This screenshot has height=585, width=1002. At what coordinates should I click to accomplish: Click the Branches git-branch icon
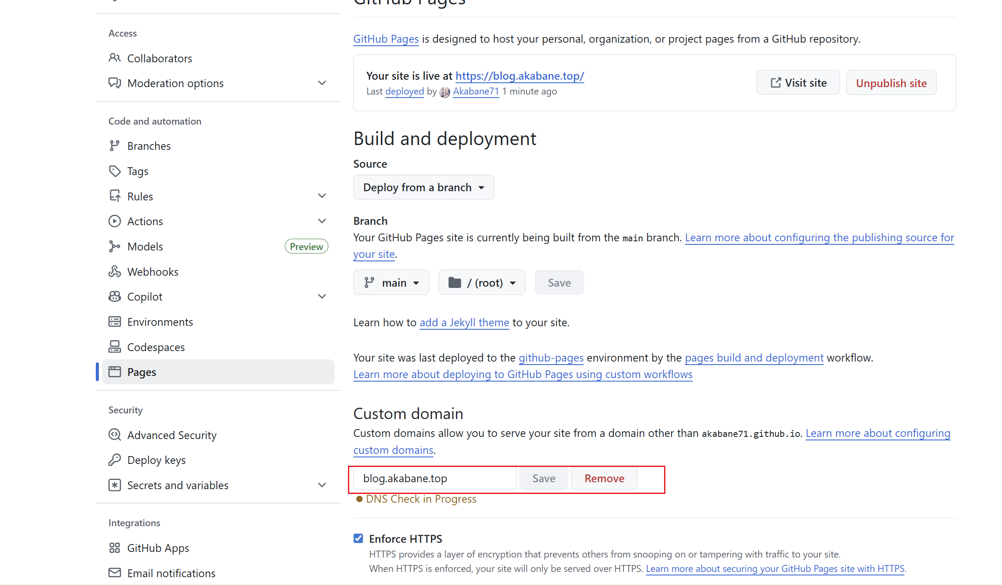click(x=115, y=146)
